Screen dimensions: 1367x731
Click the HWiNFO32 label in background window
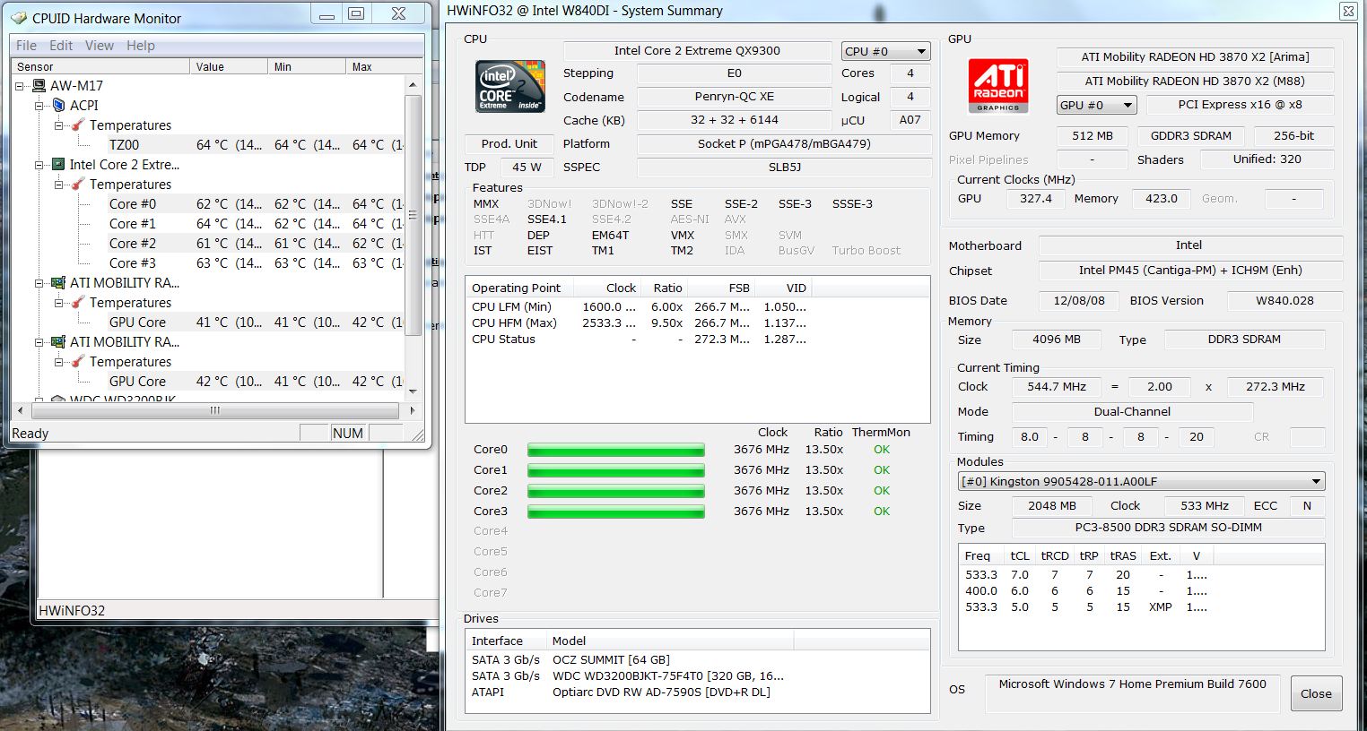point(72,611)
